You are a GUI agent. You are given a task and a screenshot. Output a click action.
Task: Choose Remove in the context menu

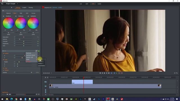click(x=31, y=61)
